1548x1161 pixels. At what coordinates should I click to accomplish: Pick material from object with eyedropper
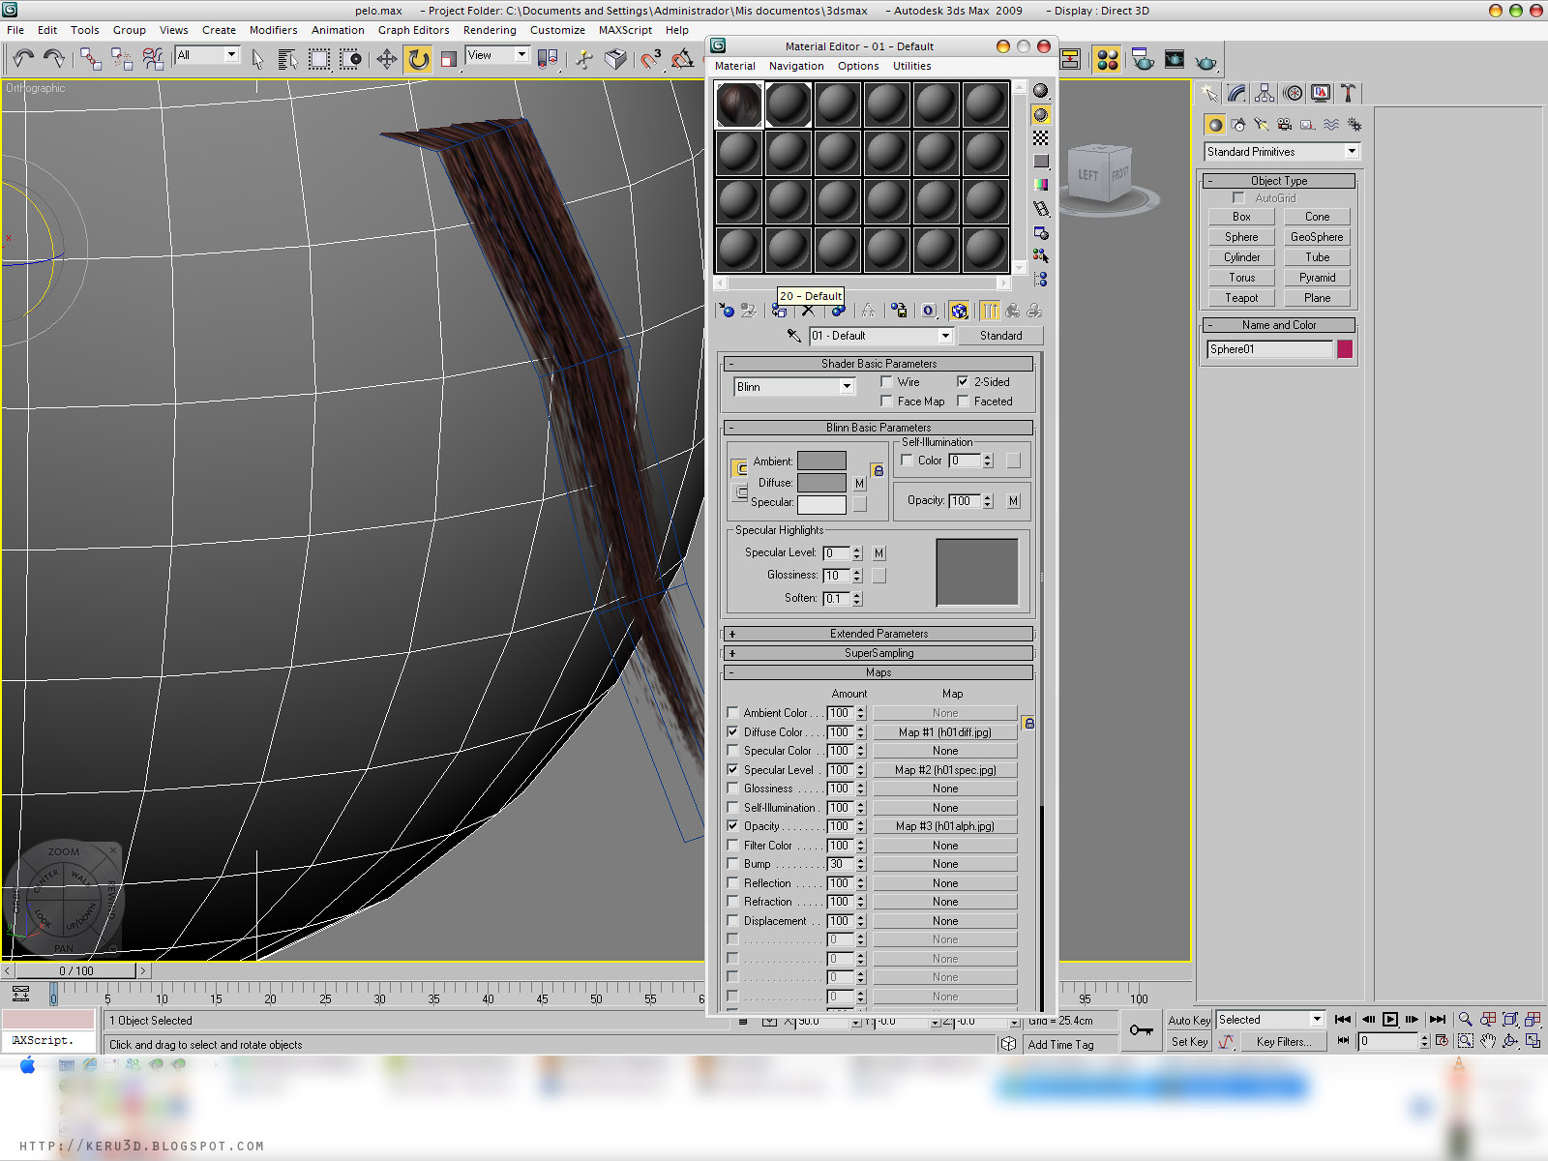[793, 336]
